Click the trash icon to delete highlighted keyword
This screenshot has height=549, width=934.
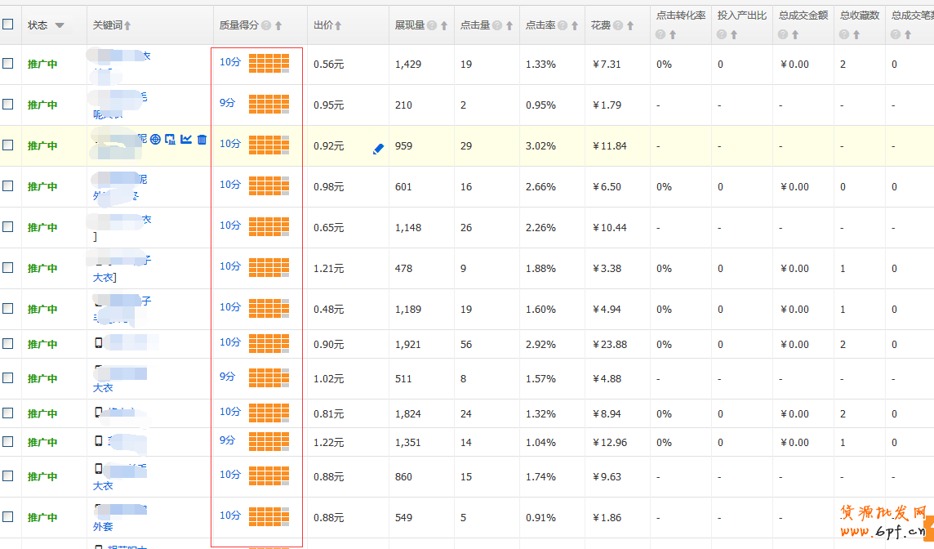[x=202, y=139]
